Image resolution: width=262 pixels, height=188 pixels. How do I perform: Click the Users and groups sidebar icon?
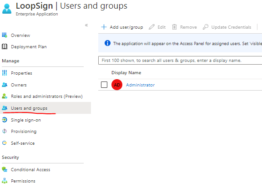coord(5,108)
